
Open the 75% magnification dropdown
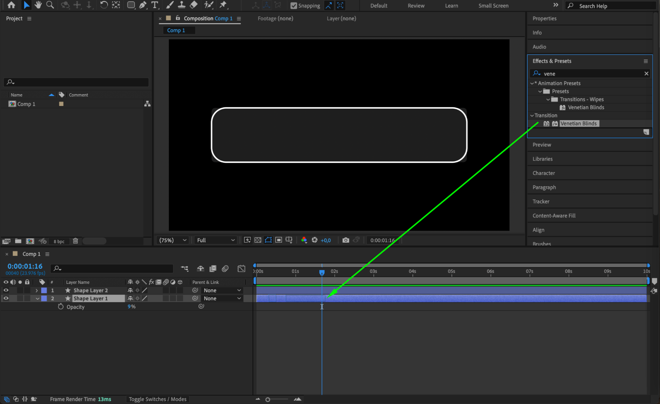point(173,240)
